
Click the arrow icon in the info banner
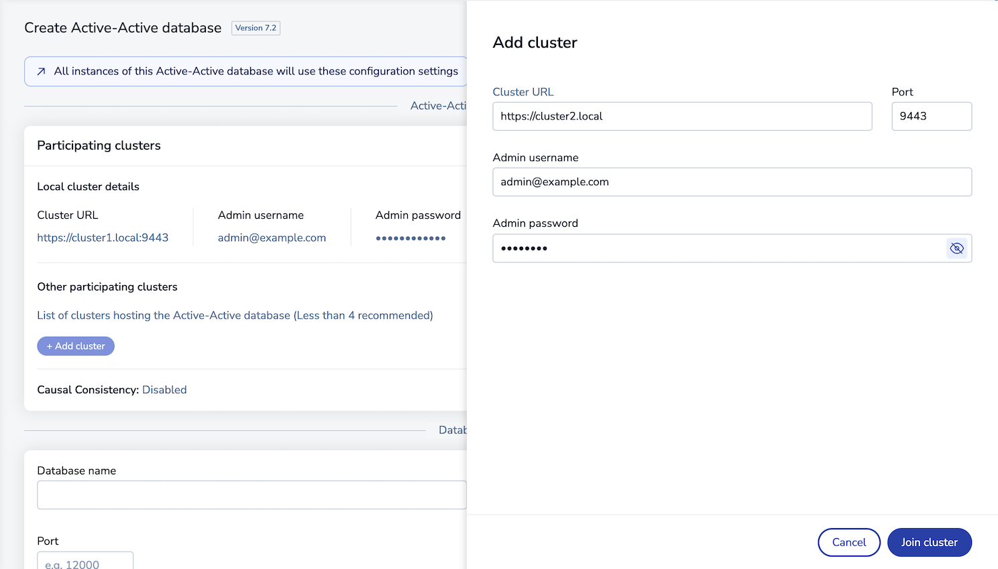click(x=42, y=72)
